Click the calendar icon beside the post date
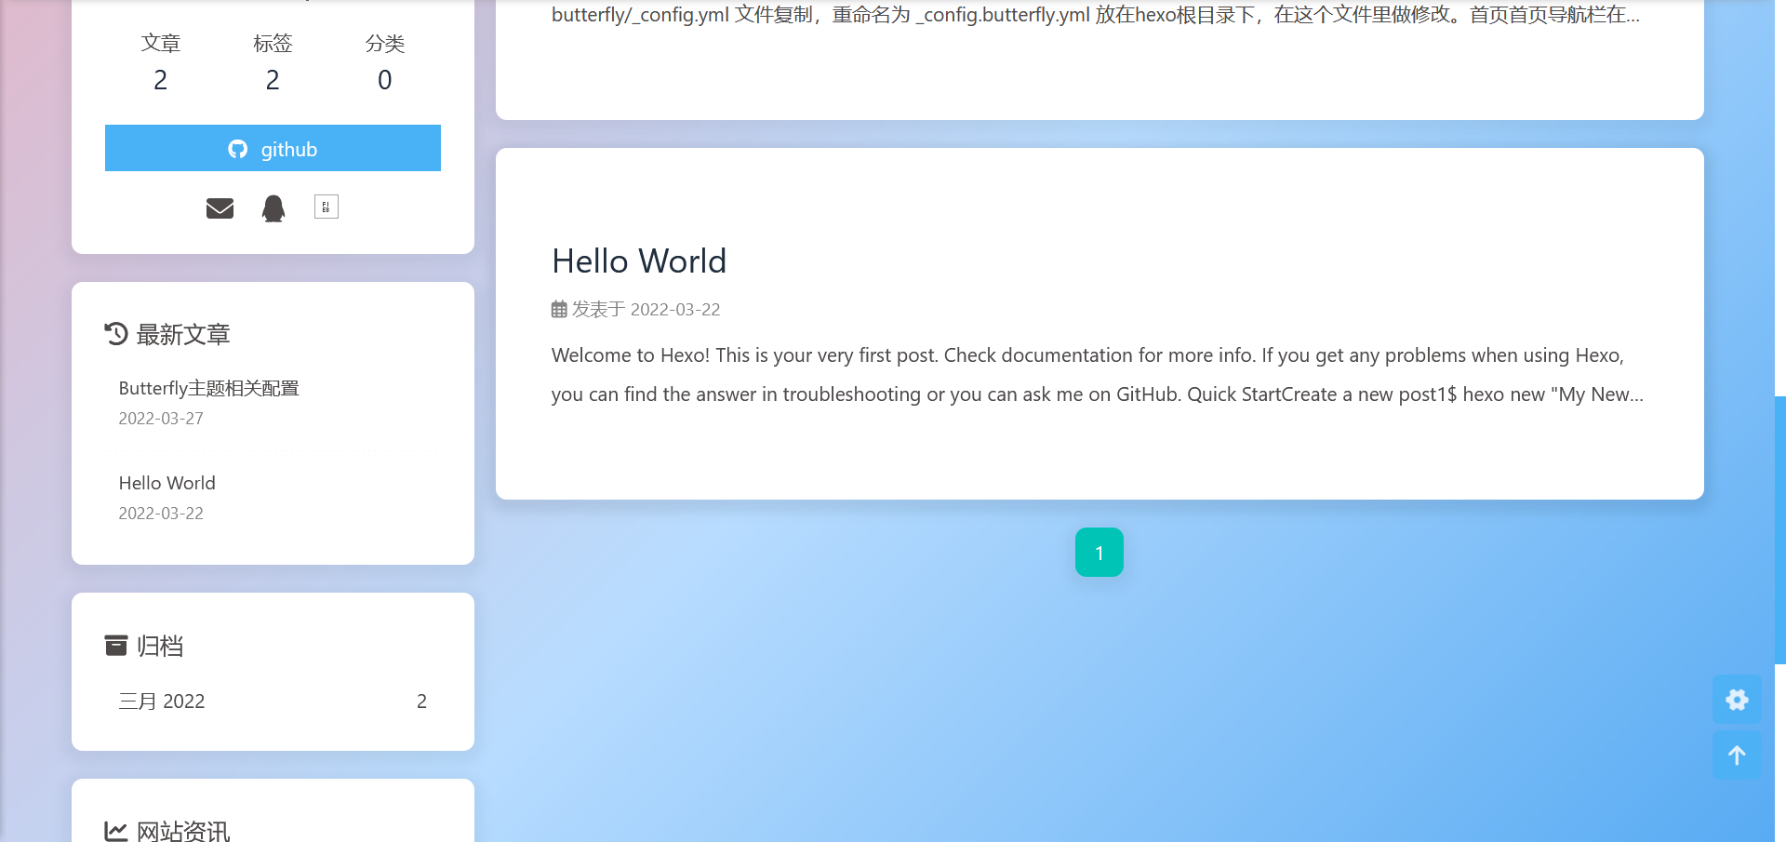1786x842 pixels. click(x=557, y=308)
